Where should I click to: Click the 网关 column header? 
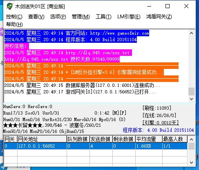(11, 139)
